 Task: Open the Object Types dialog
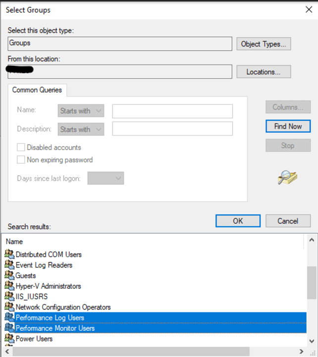click(263, 44)
